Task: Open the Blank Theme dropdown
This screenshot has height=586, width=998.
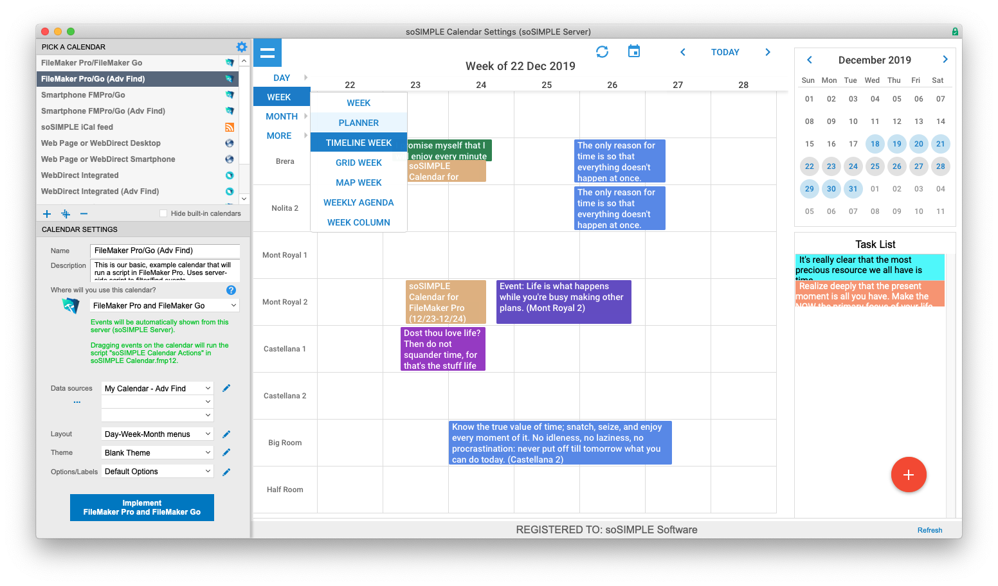Action: click(158, 453)
